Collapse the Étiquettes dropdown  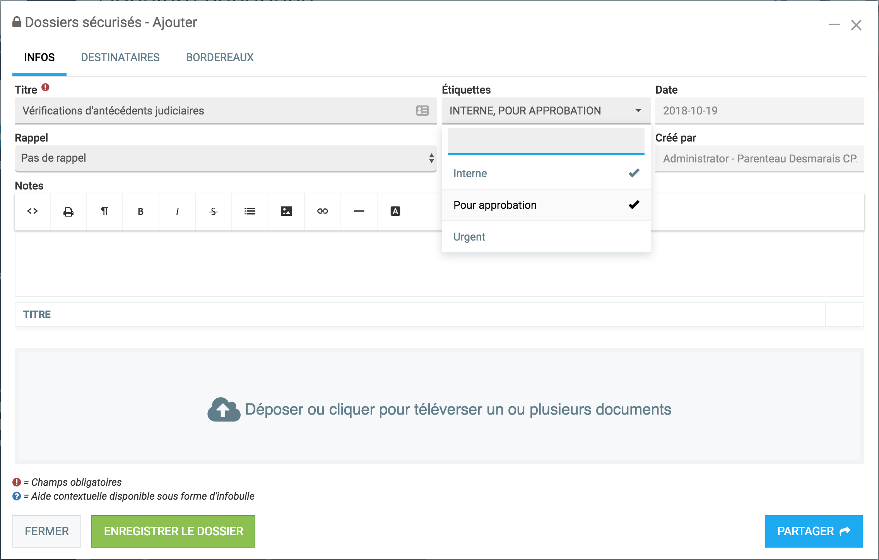point(638,111)
